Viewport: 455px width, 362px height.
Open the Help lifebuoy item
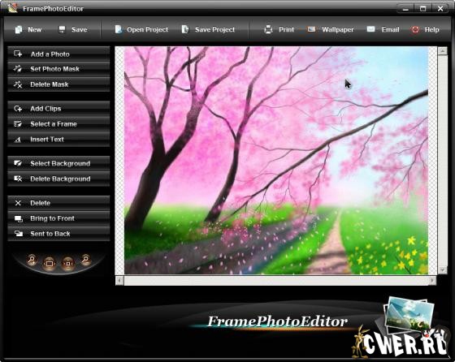pos(425,29)
